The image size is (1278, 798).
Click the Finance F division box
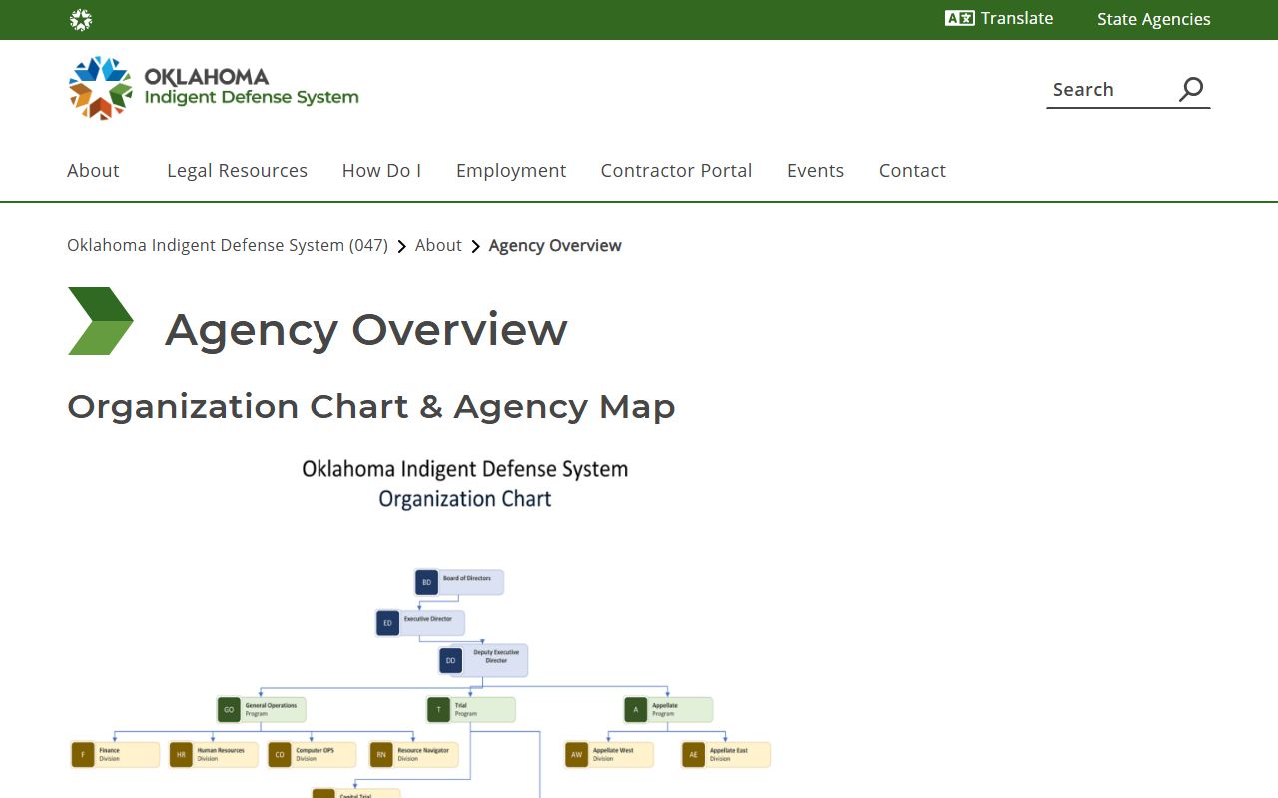point(115,755)
